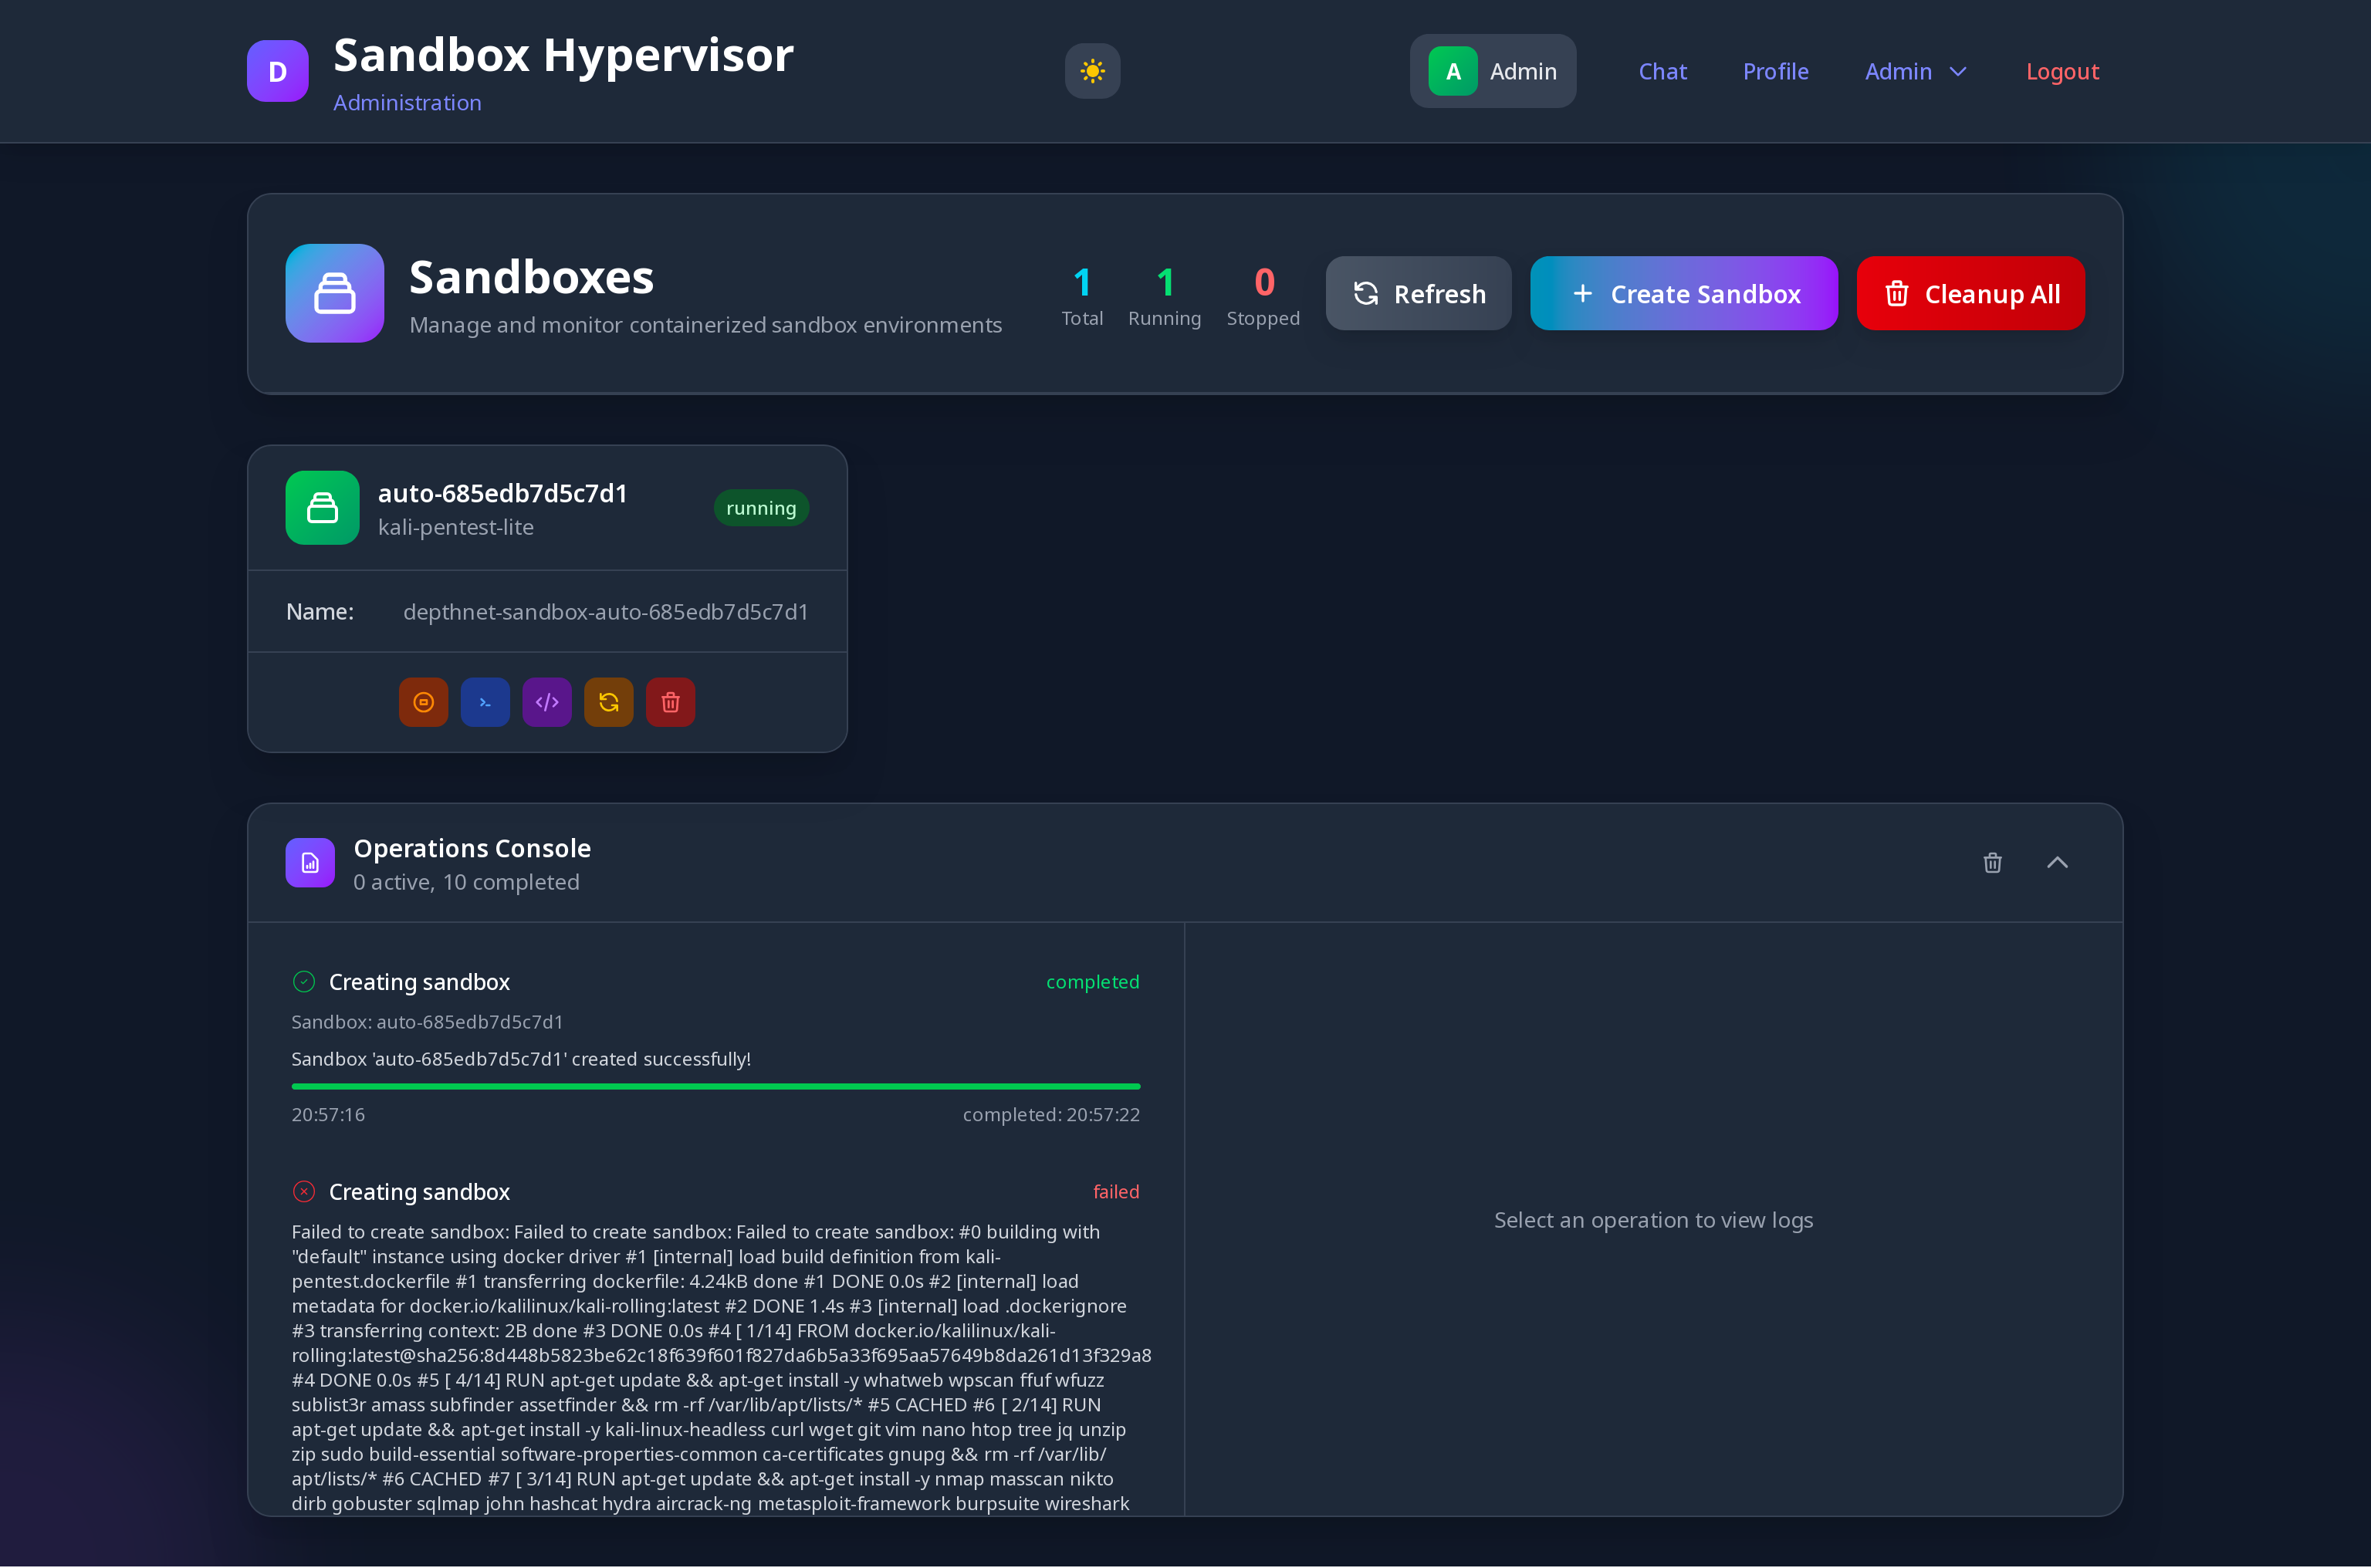Delete the sandbox using red trash icon

click(671, 702)
